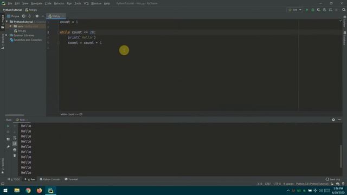Click the grayed-out Stop icon in main toolbar
The height and width of the screenshot is (195, 347).
[336, 10]
